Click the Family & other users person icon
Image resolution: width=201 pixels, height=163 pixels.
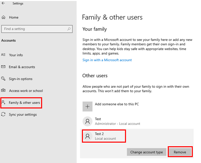(x=3, y=102)
